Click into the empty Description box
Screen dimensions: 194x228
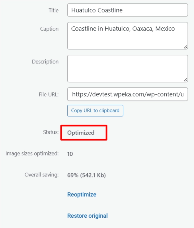pyautogui.click(x=127, y=69)
